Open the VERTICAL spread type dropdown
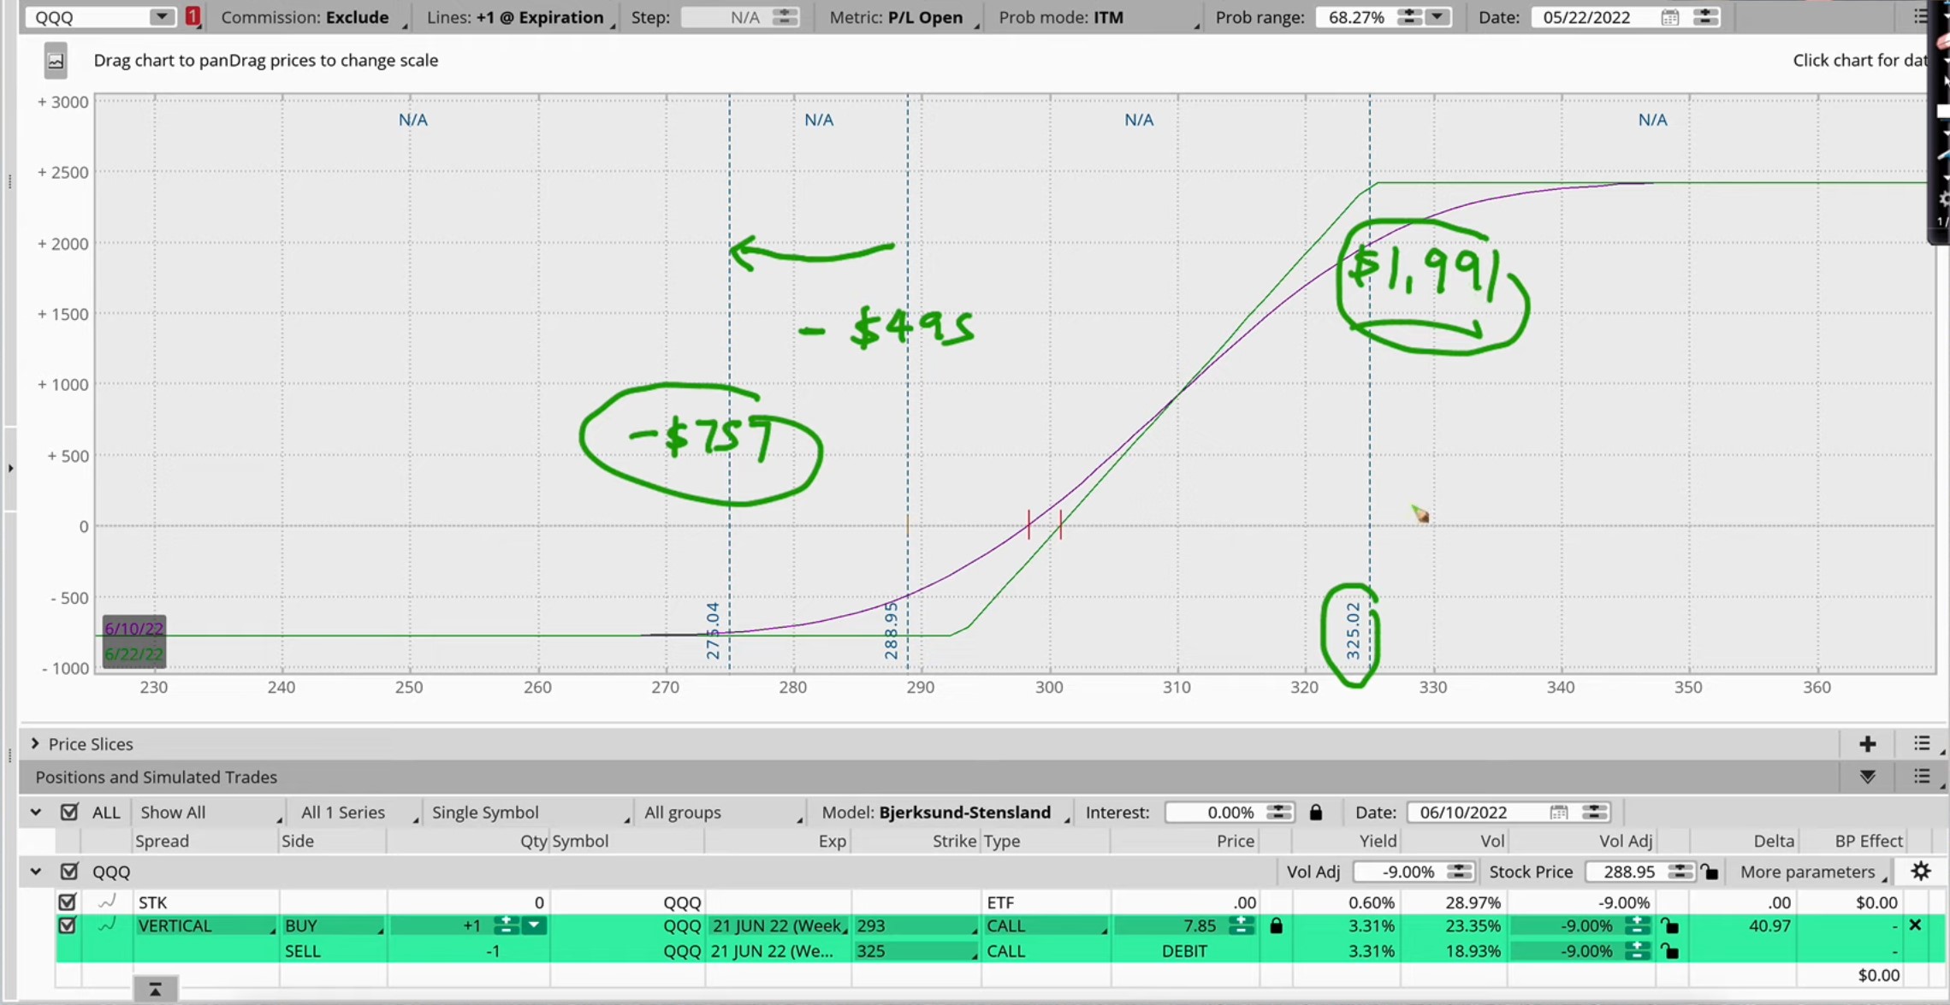The width and height of the screenshot is (1950, 1005). click(206, 926)
